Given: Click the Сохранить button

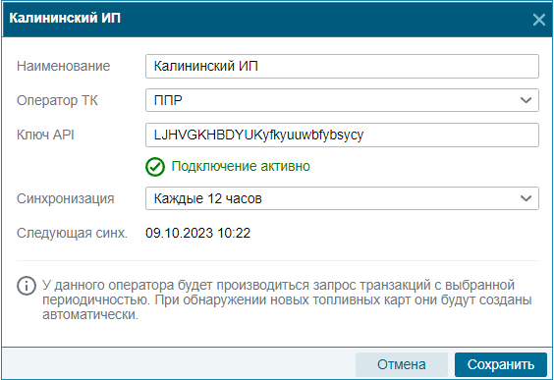Looking at the screenshot, I should (x=501, y=364).
